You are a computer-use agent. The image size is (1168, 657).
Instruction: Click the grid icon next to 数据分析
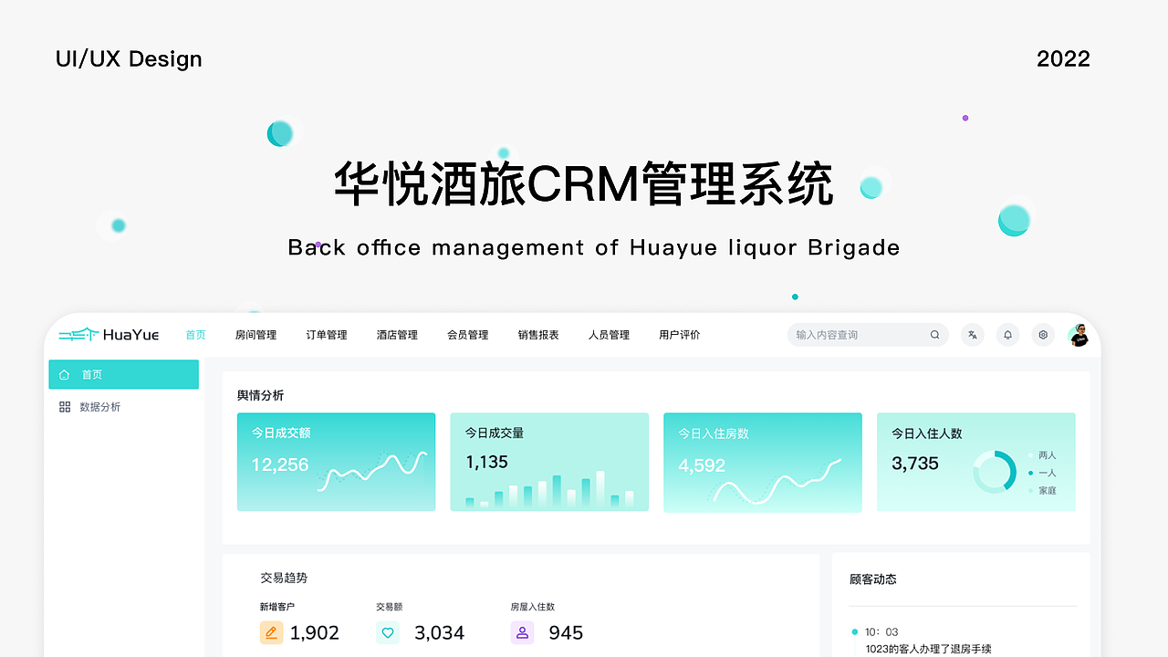64,406
